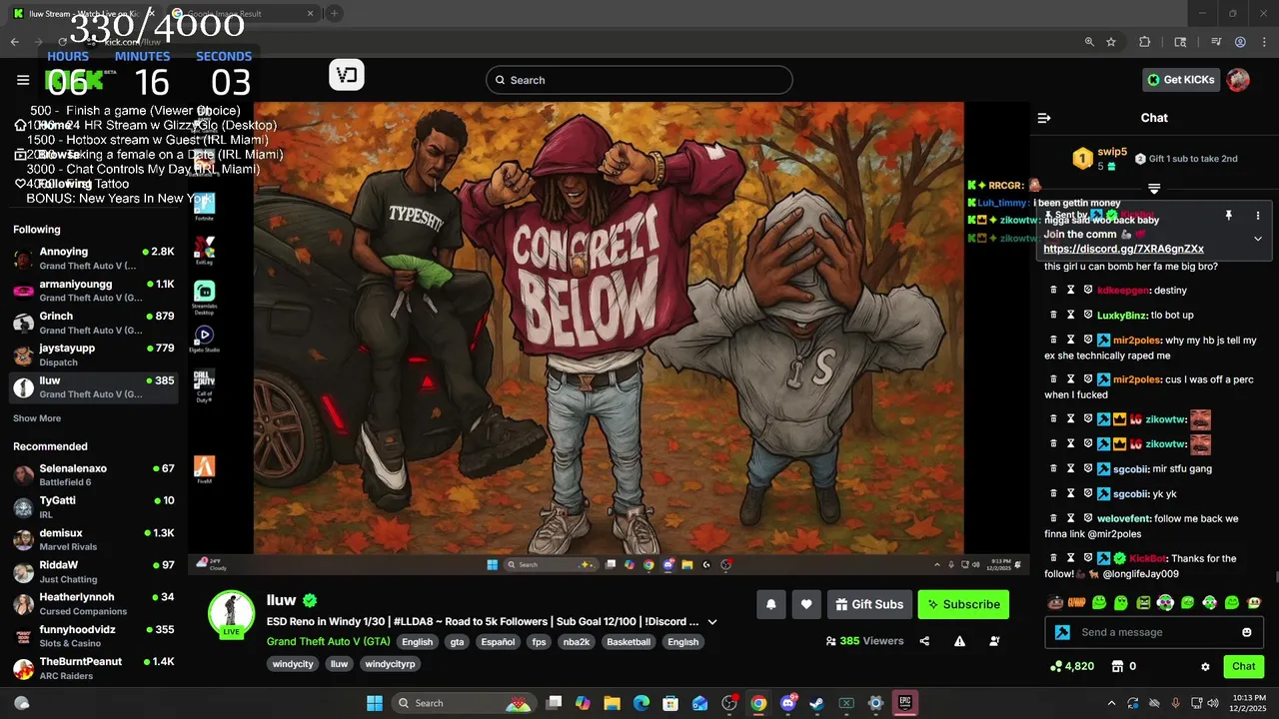
Task: Click the Grand Theft Auto V category link
Action: (x=328, y=642)
